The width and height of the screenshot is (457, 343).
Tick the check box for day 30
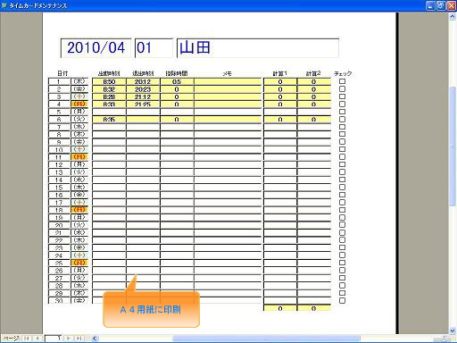342,300
